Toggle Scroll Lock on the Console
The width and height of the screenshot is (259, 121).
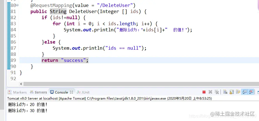click(x=232, y=92)
